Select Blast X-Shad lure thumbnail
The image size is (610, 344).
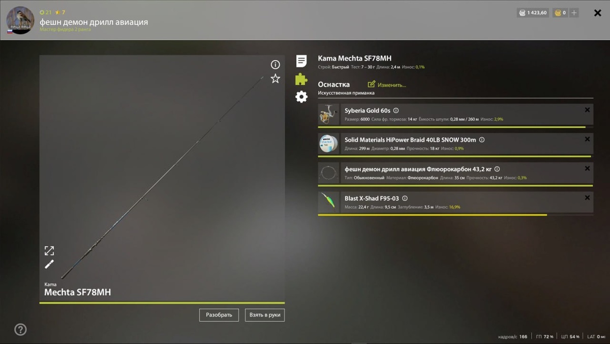click(328, 202)
